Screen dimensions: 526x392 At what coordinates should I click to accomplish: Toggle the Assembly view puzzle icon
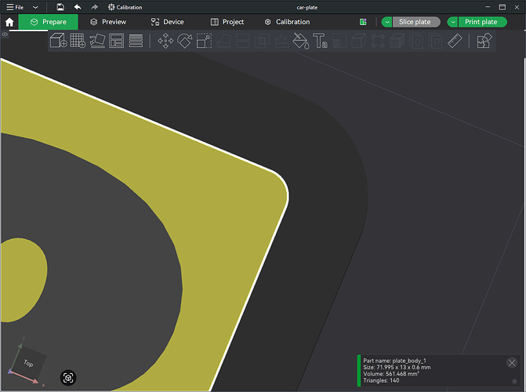coord(484,41)
